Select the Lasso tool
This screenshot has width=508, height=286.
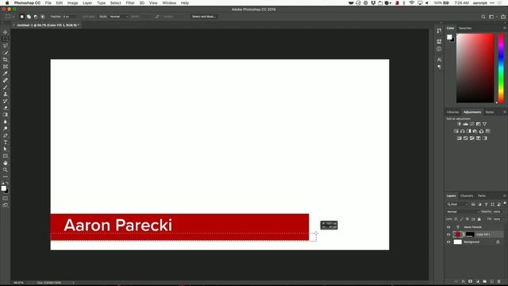tap(6, 46)
